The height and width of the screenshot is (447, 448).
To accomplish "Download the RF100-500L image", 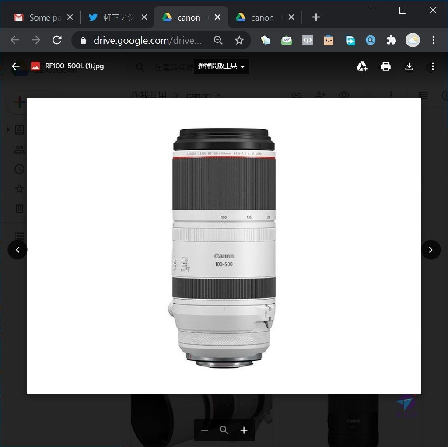I will pyautogui.click(x=409, y=66).
